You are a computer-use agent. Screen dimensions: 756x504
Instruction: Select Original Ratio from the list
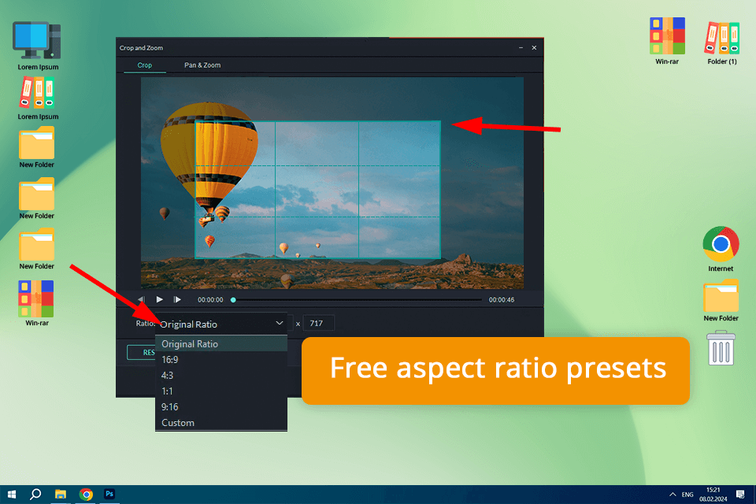click(221, 344)
